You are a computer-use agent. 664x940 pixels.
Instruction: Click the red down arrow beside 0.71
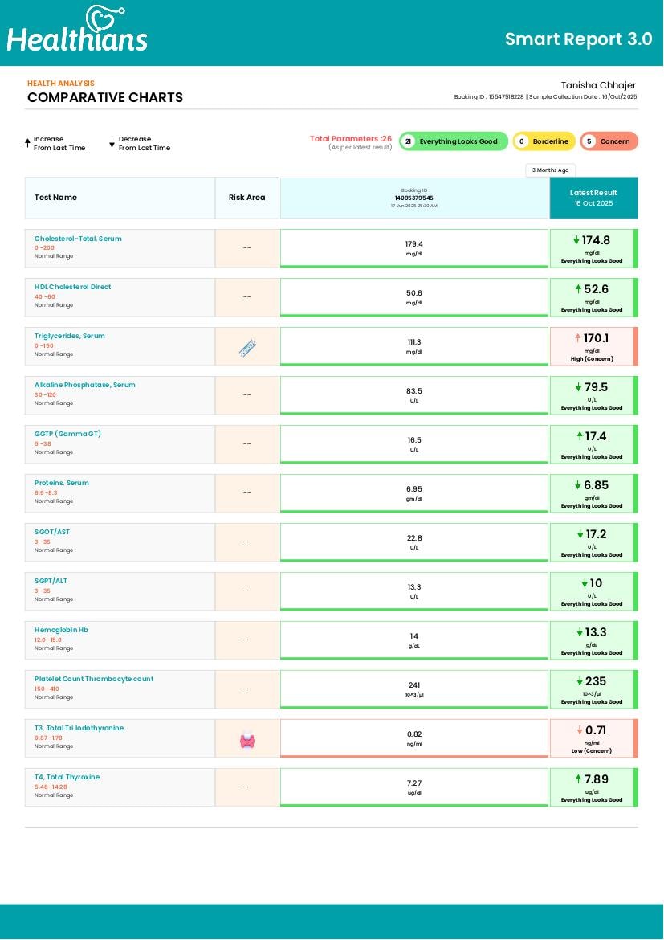click(580, 730)
